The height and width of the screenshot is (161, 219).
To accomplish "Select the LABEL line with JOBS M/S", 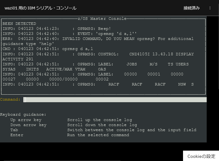I will pyautogui.click(x=96, y=64).
